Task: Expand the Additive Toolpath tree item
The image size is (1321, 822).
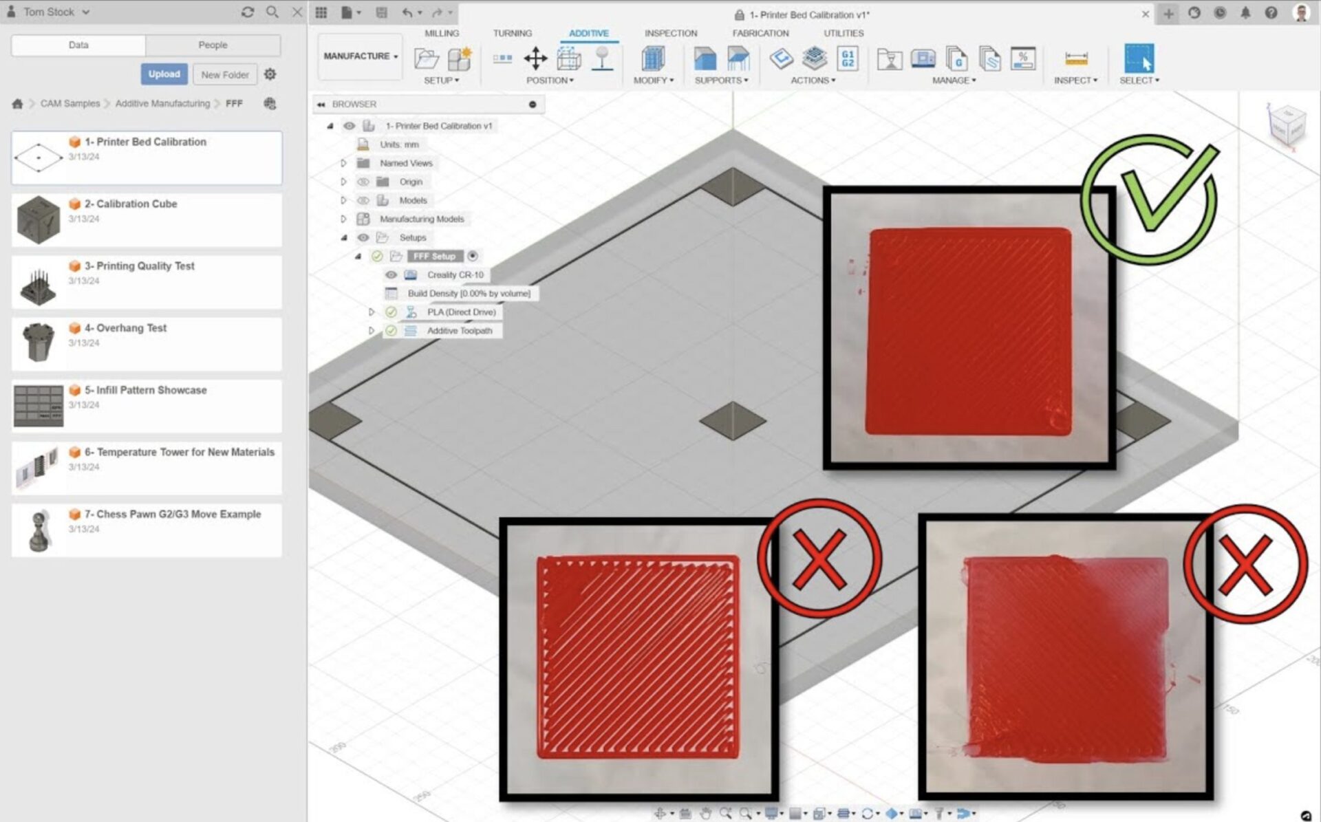Action: [369, 330]
